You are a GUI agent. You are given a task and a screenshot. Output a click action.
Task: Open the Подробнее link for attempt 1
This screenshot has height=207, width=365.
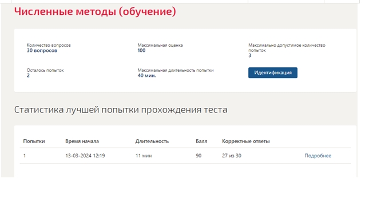click(318, 156)
